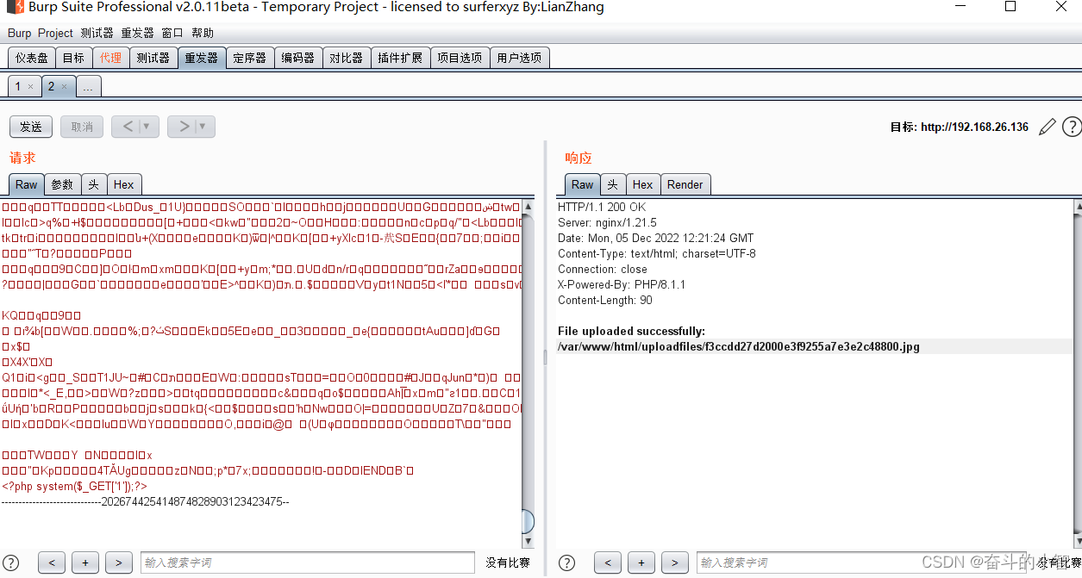Open the 插件扩展 tab
The image size is (1082, 578).
400,58
